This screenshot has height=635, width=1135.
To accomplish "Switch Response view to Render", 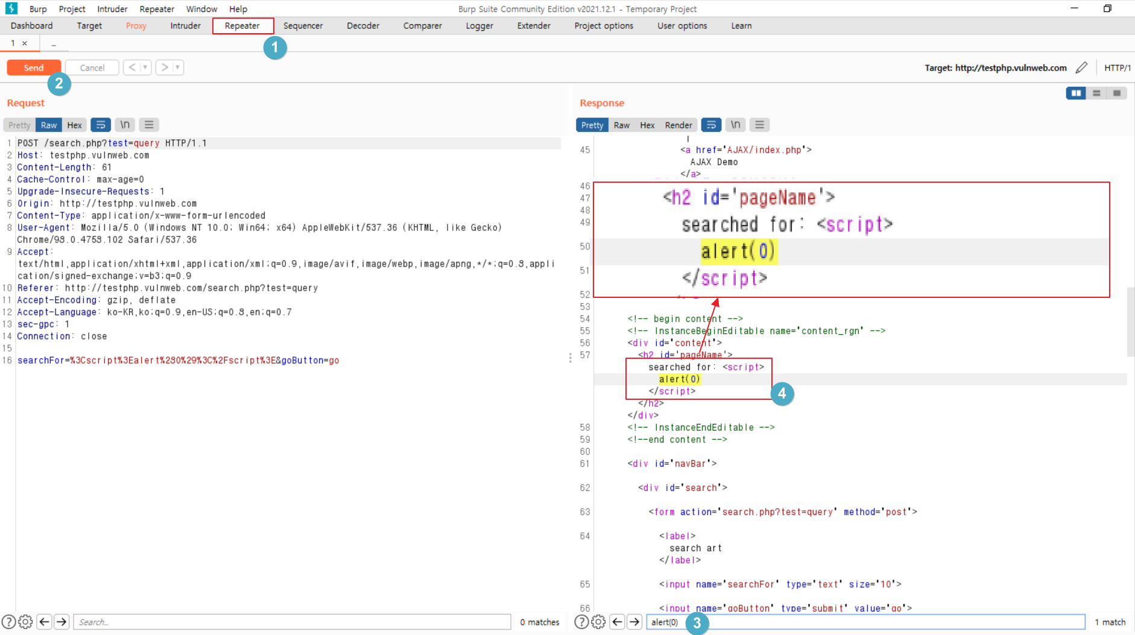I will [678, 125].
